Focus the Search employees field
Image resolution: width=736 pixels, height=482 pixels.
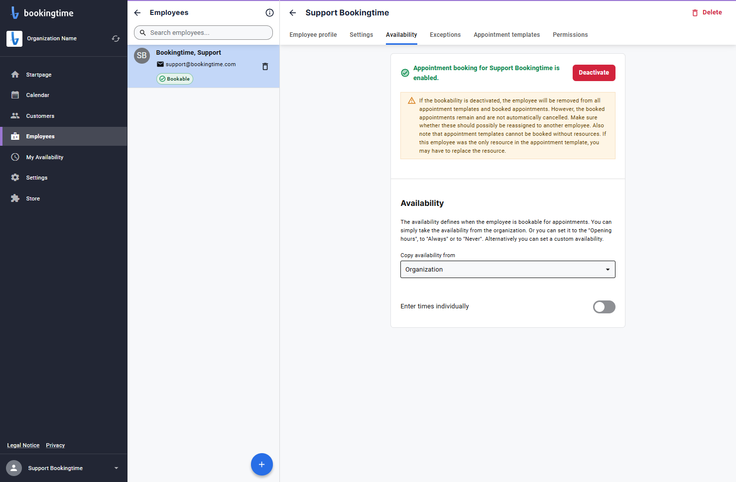tap(203, 33)
